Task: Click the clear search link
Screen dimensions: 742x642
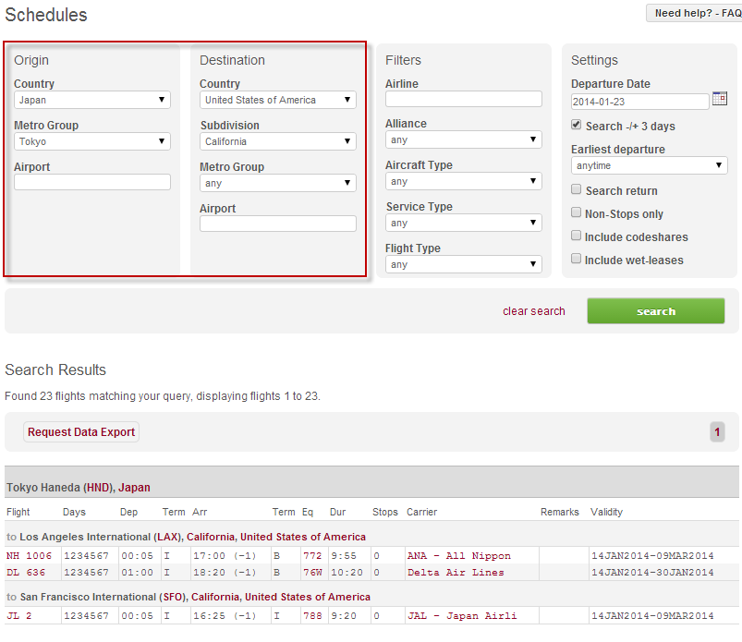Action: point(533,311)
